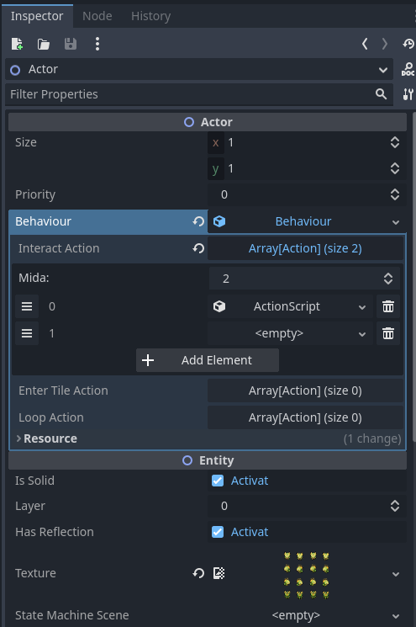Toggle the Has Reflection checkbox
The width and height of the screenshot is (416, 627).
(218, 532)
